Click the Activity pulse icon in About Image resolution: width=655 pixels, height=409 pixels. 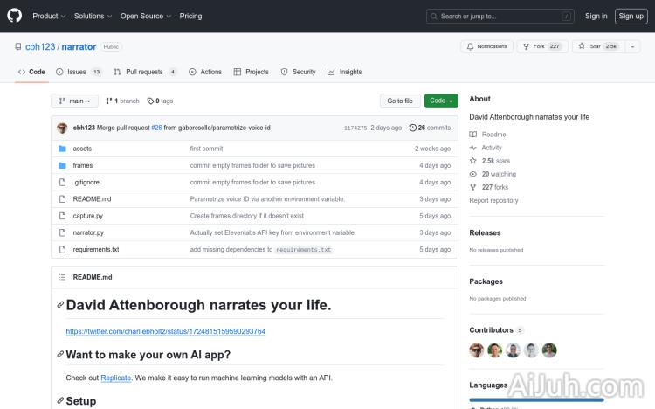point(473,148)
